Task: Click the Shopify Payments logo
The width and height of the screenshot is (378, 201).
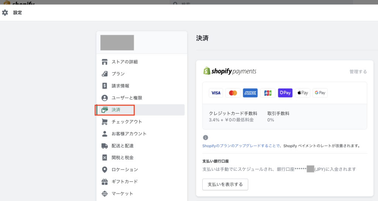Action: tap(230, 71)
